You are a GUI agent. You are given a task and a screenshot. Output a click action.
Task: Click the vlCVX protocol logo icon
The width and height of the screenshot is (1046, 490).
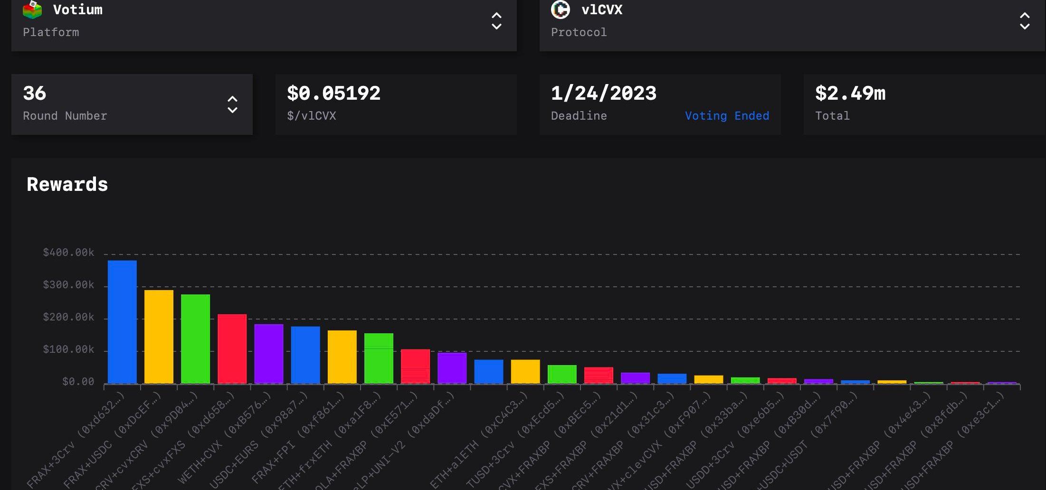[561, 9]
